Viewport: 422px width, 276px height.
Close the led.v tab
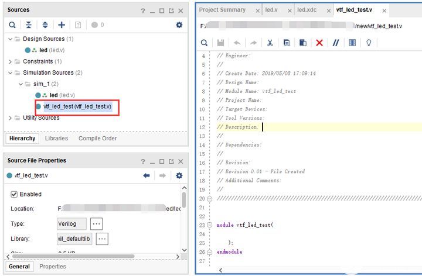click(x=290, y=11)
